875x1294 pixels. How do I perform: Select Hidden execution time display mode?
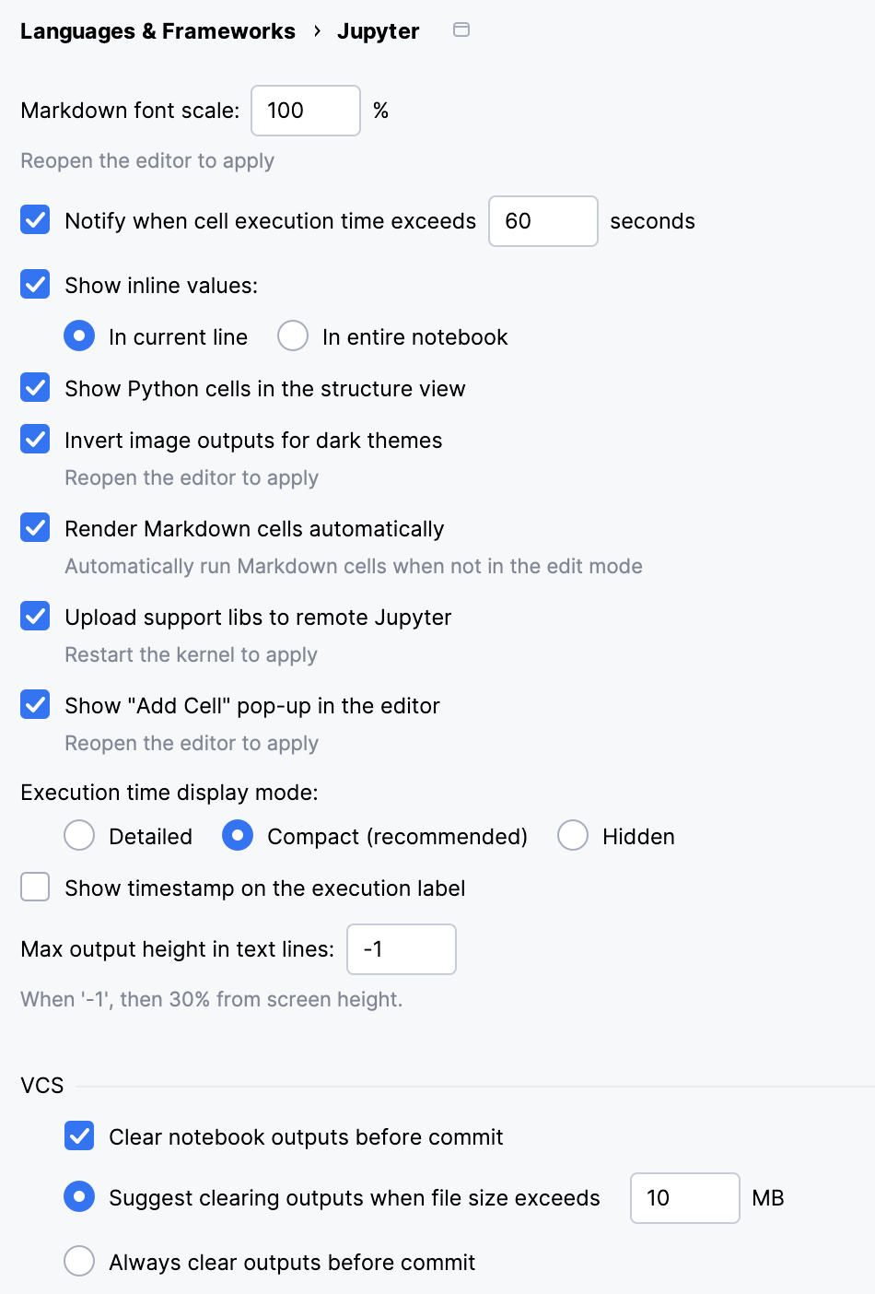tap(573, 835)
